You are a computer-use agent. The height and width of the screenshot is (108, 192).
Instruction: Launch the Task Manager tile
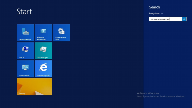[44, 51]
